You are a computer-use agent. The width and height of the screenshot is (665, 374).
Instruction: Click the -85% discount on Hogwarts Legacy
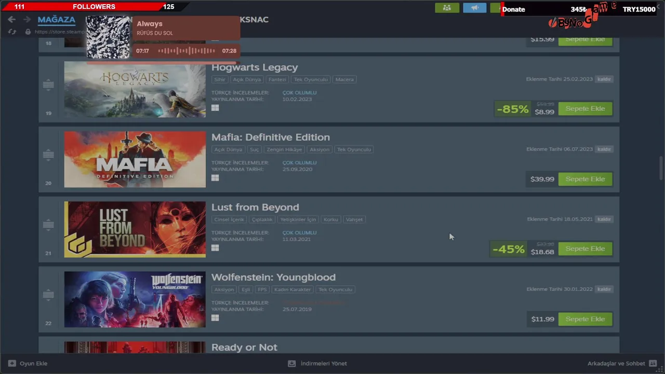click(x=512, y=109)
